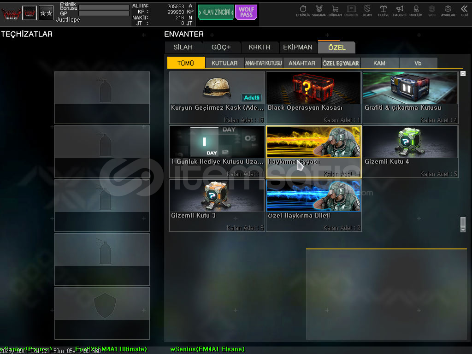Viewport: 472px width, 354px height.
Task: Select the Gizemli Kutu 4 item
Action: pyautogui.click(x=411, y=151)
